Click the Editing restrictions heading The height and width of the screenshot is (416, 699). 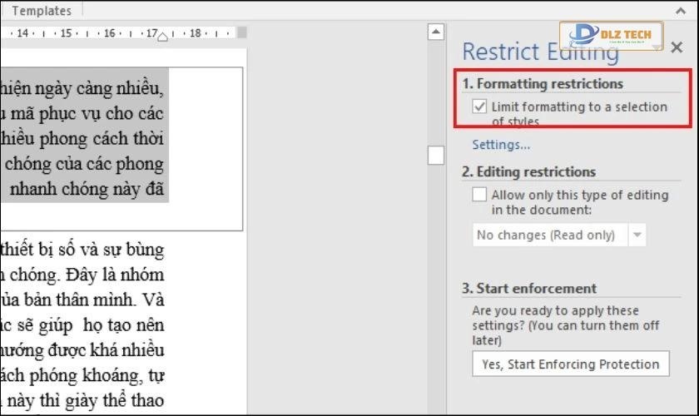tap(529, 172)
